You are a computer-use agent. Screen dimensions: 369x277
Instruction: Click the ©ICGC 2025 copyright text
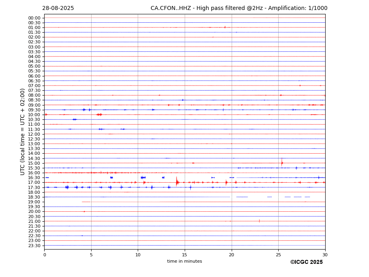point(307,262)
